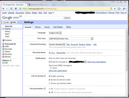Click the Re-record greeting link
The height and width of the screenshot is (98, 129).
coord(74,44)
